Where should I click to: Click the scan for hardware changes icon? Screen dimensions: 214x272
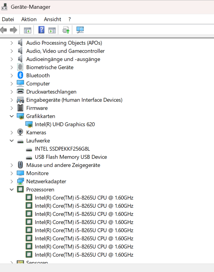coord(80,30)
